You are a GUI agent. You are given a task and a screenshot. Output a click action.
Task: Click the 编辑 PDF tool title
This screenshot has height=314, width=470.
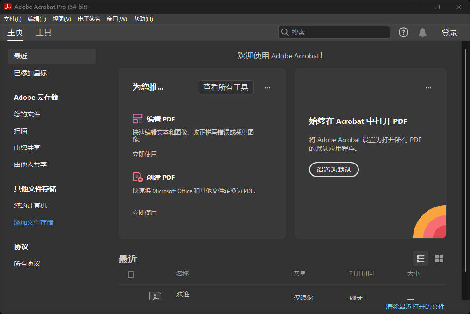tap(161, 119)
